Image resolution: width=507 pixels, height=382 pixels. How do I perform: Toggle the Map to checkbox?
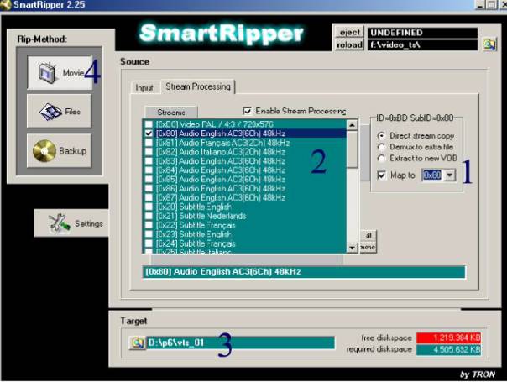382,175
